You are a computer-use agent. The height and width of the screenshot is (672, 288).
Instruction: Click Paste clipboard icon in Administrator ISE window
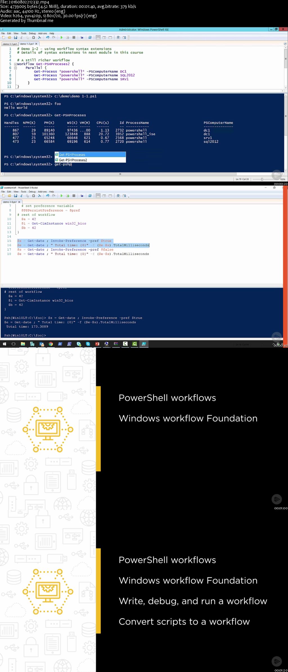point(33,37)
